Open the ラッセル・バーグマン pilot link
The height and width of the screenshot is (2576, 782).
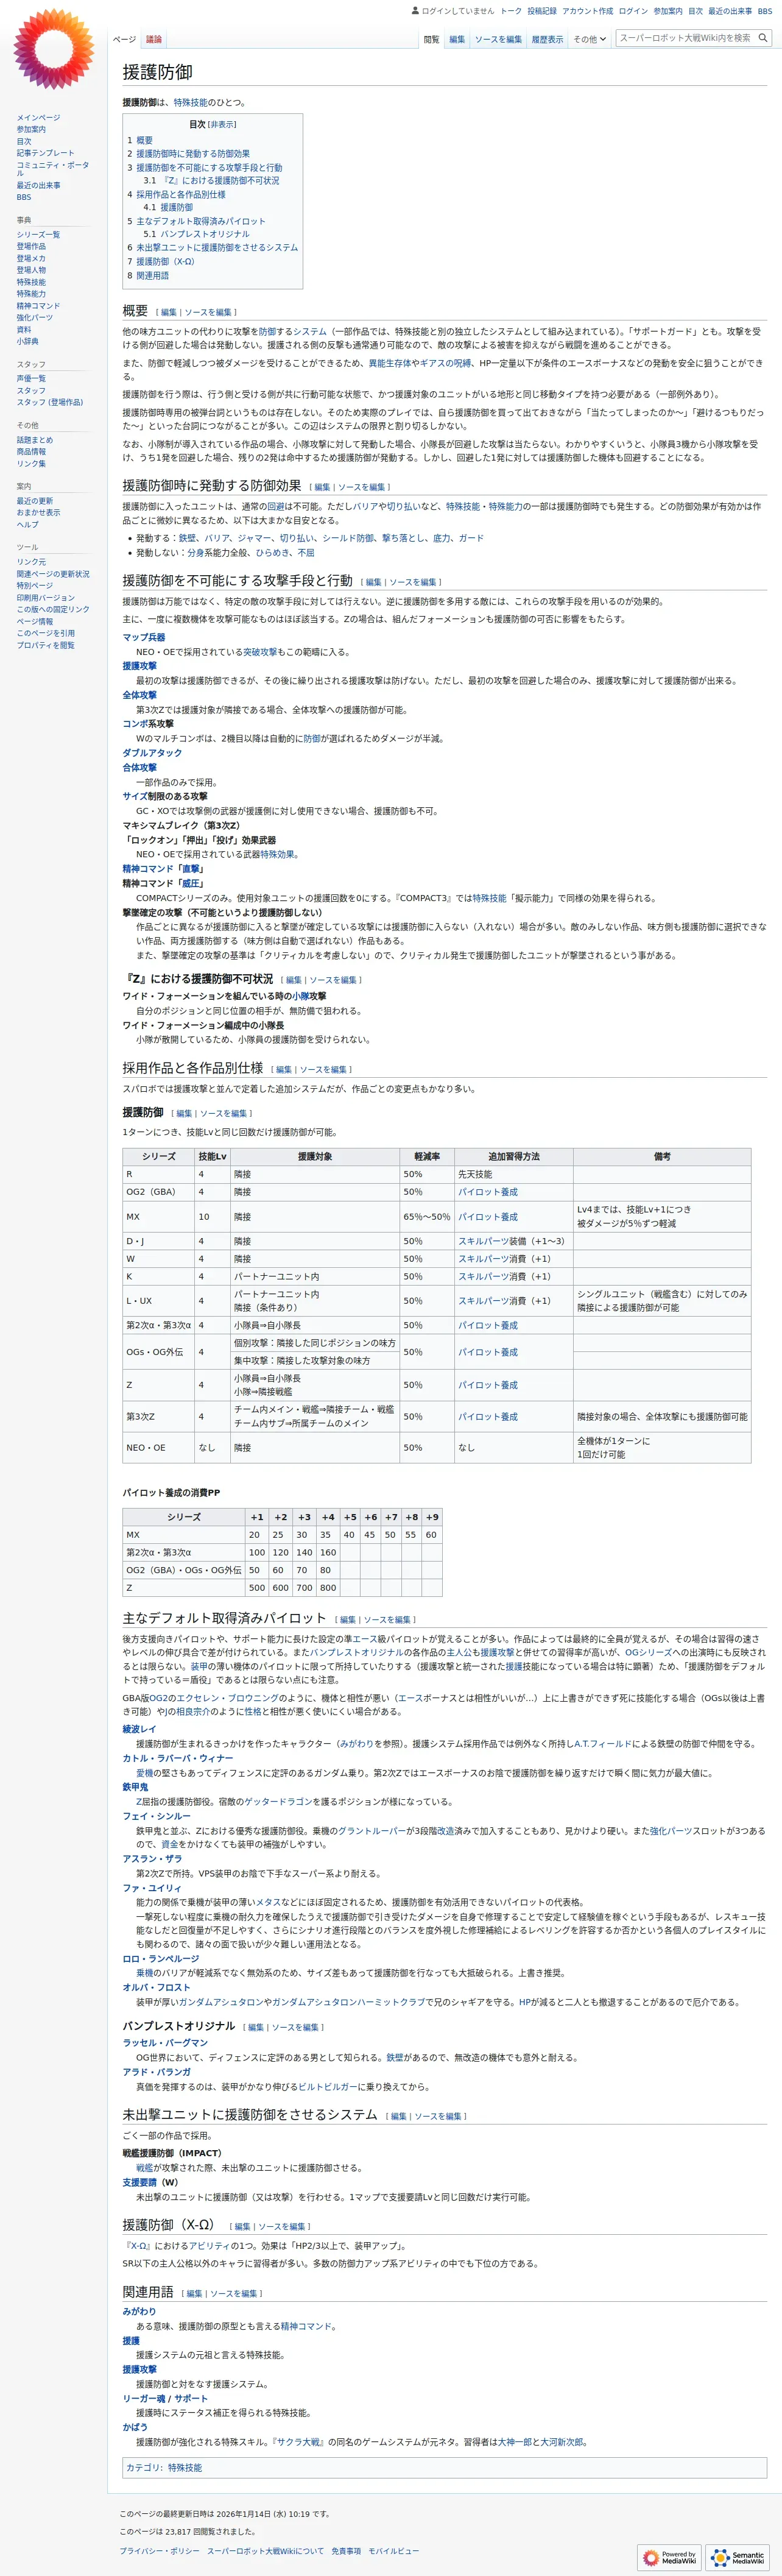[166, 2043]
